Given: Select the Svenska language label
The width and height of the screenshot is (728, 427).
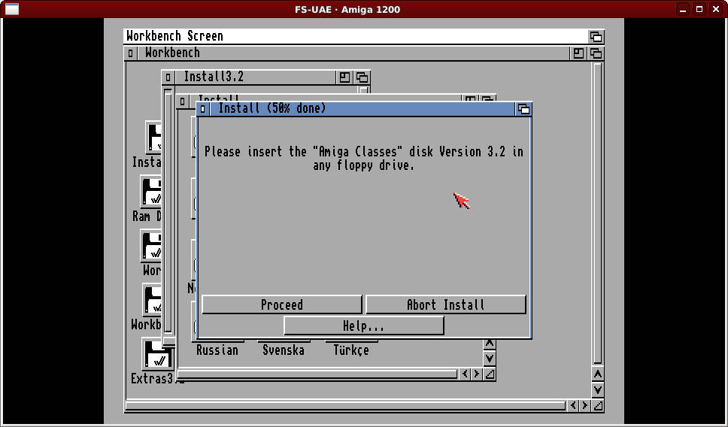Looking at the screenshot, I should point(284,350).
